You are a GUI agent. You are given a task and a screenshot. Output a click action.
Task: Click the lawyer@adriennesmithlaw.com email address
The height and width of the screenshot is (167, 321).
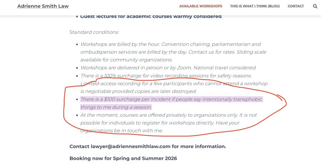coord(131,146)
